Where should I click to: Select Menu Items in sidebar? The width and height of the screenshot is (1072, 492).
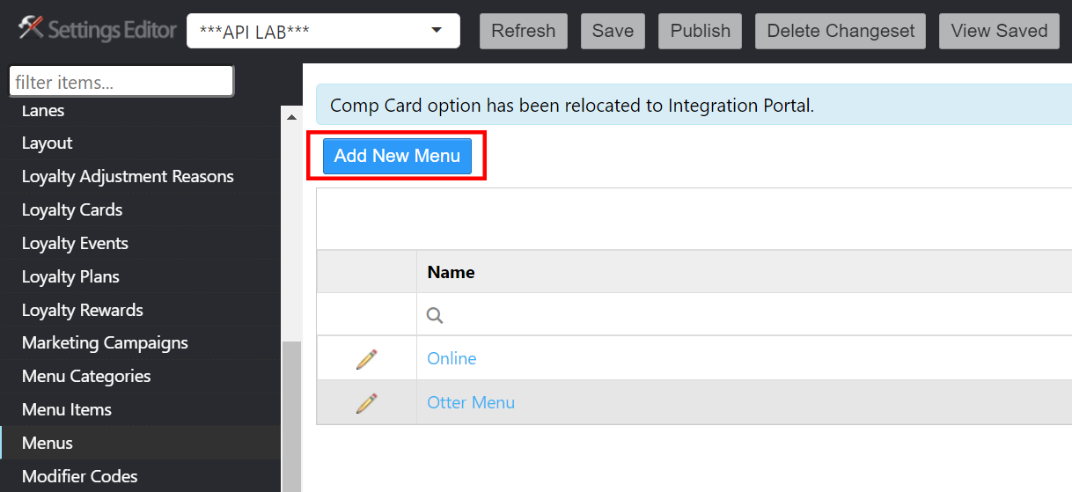(x=67, y=409)
